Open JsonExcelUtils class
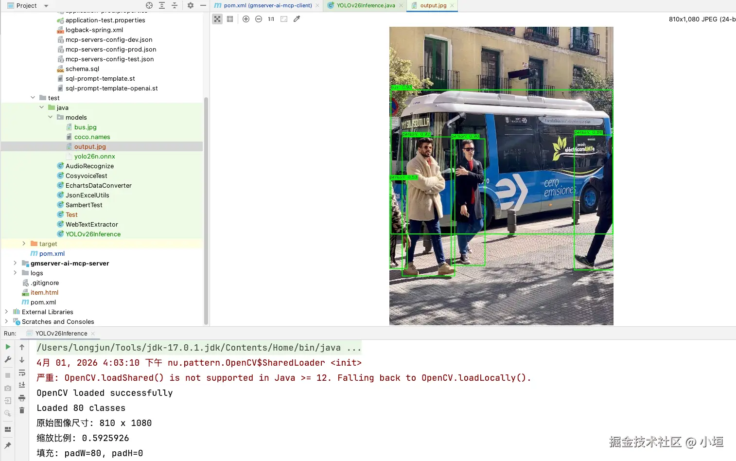The width and height of the screenshot is (736, 461). [88, 195]
